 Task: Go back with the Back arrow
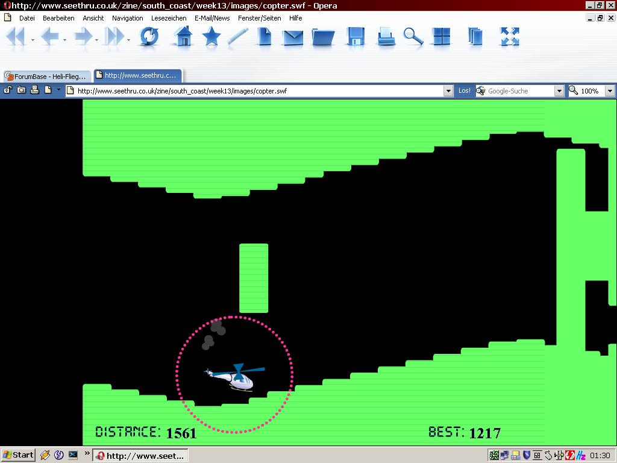(x=49, y=37)
